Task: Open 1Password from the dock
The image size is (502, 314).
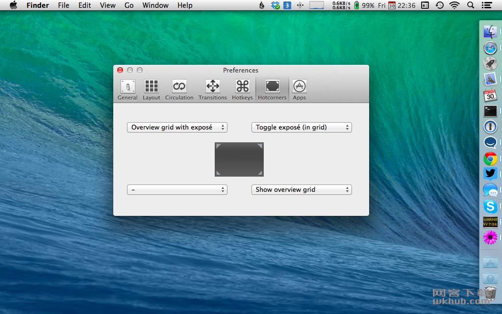Action: click(490, 127)
